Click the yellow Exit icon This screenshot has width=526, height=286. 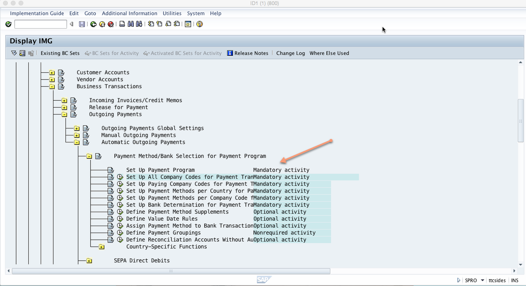point(102,24)
